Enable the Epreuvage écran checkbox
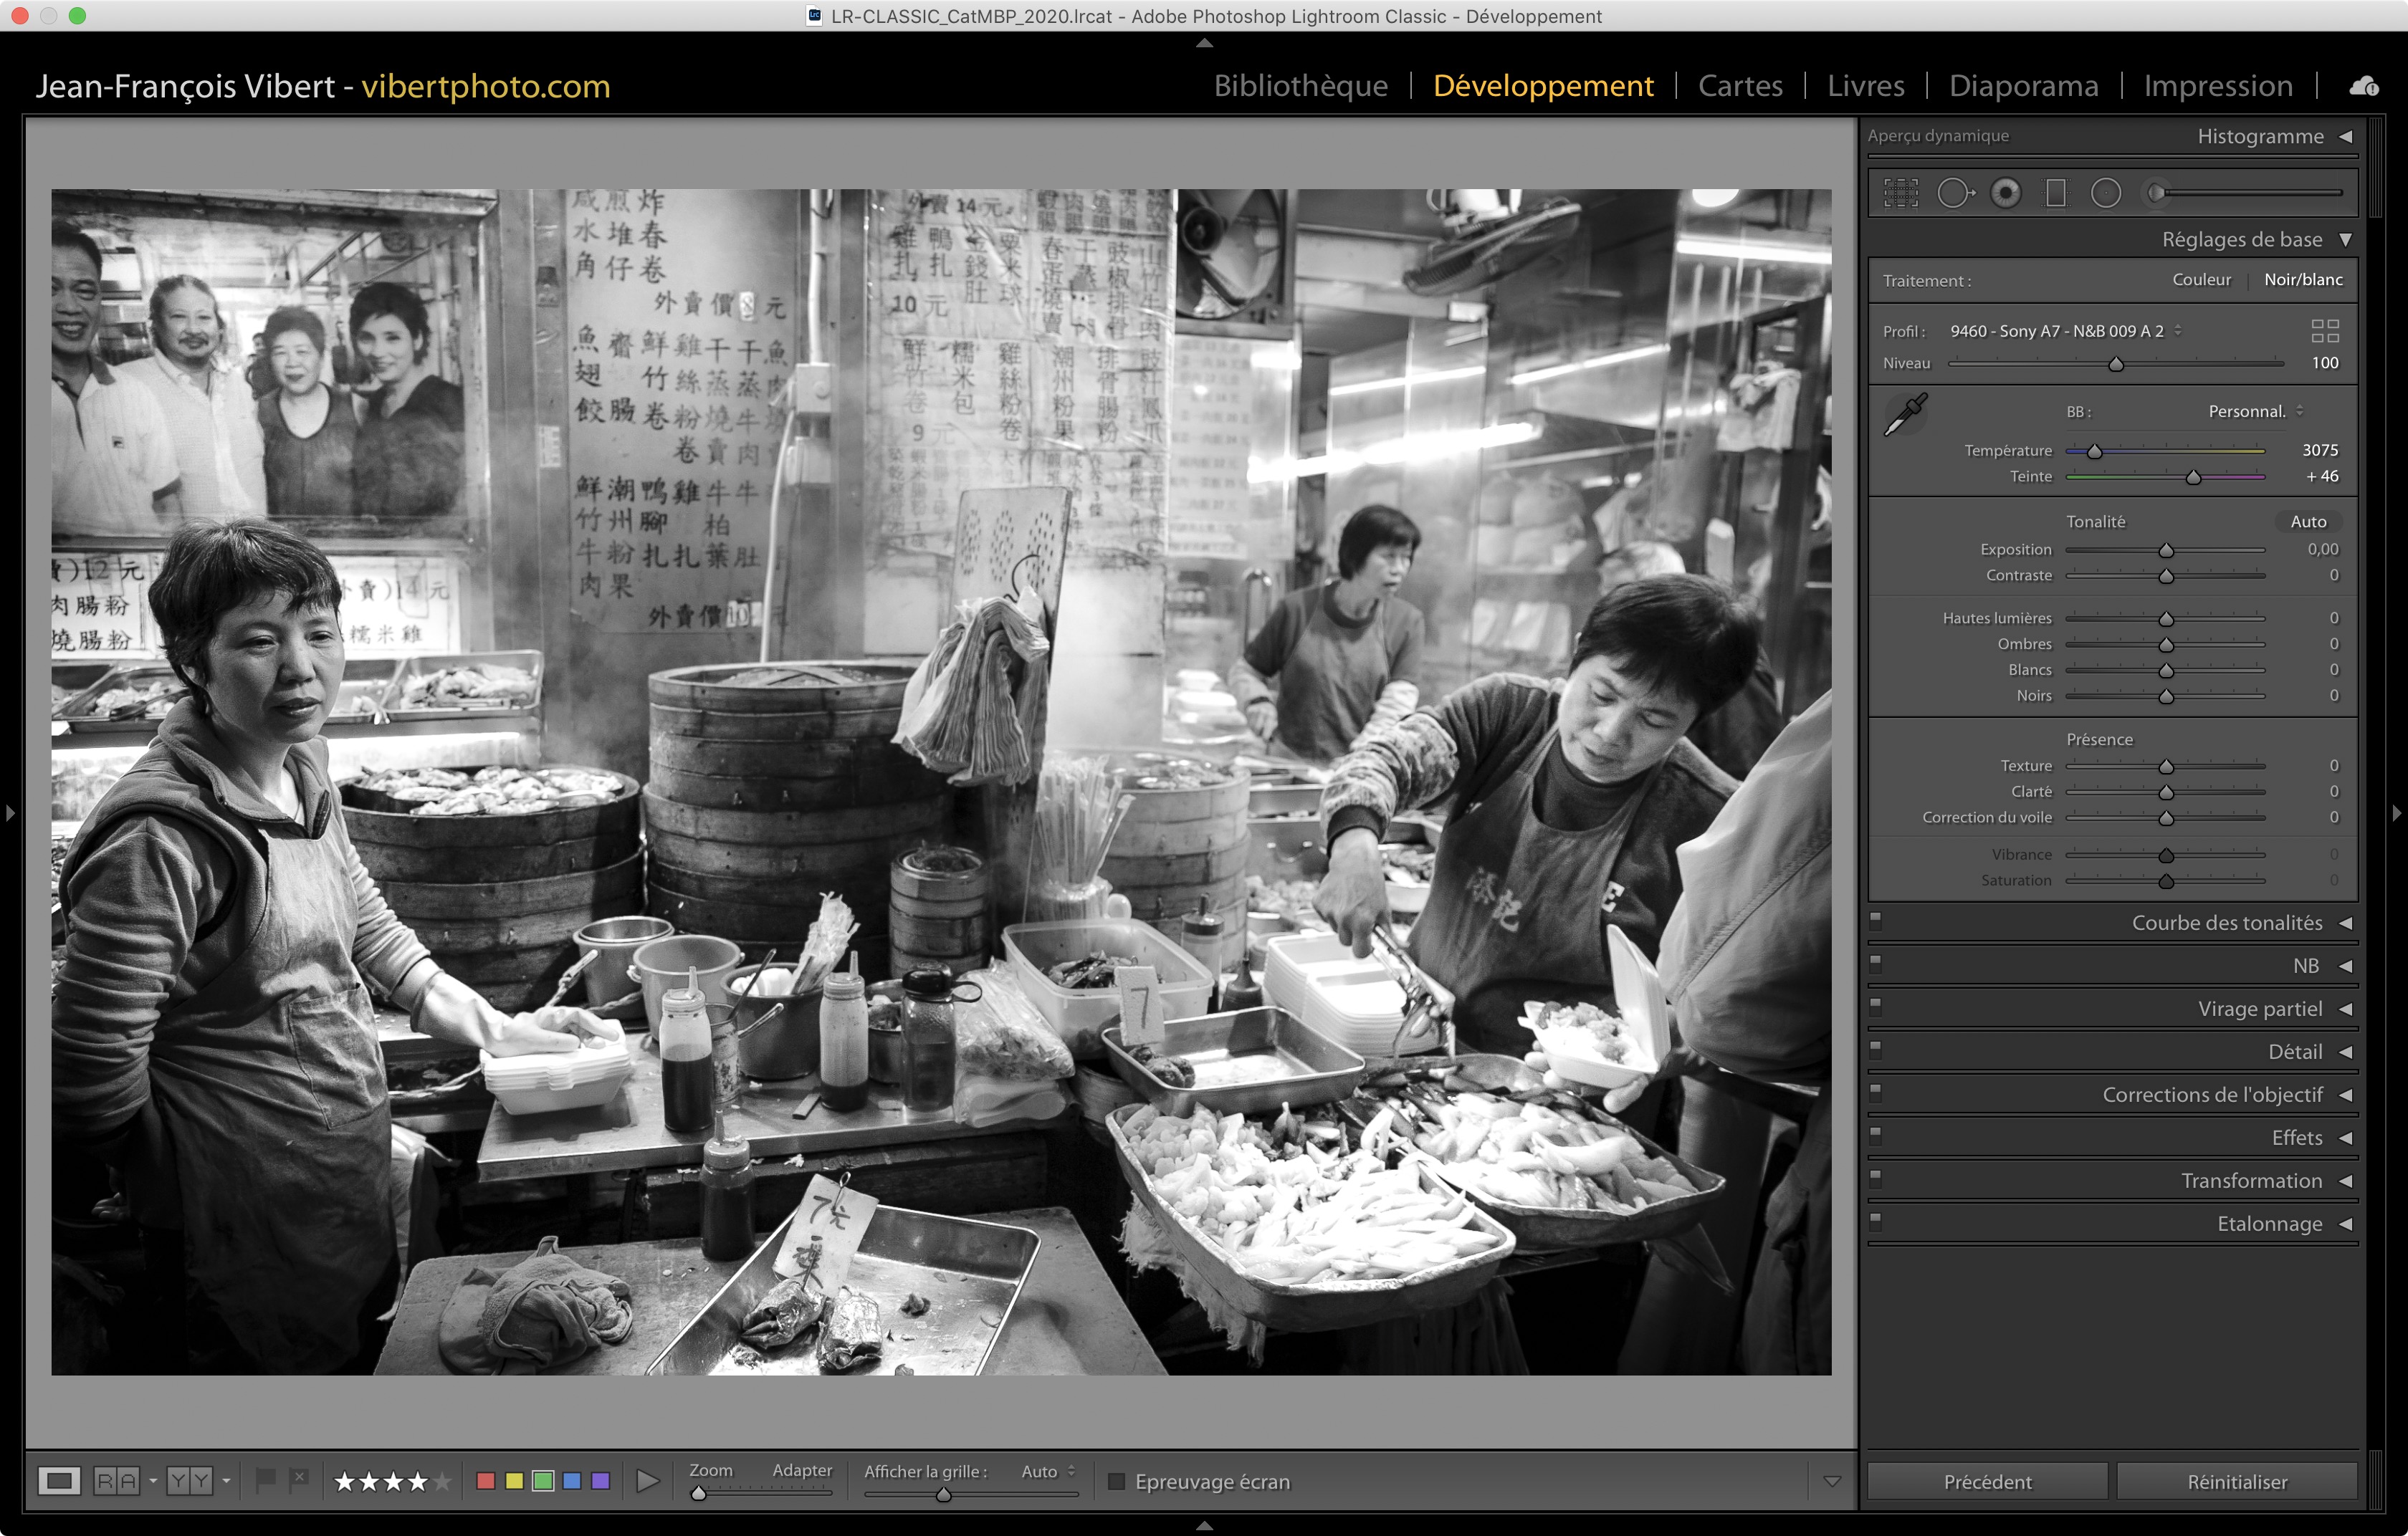 pyautogui.click(x=1117, y=1481)
